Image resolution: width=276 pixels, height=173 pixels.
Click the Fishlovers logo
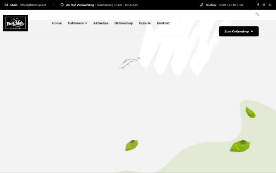click(x=15, y=23)
